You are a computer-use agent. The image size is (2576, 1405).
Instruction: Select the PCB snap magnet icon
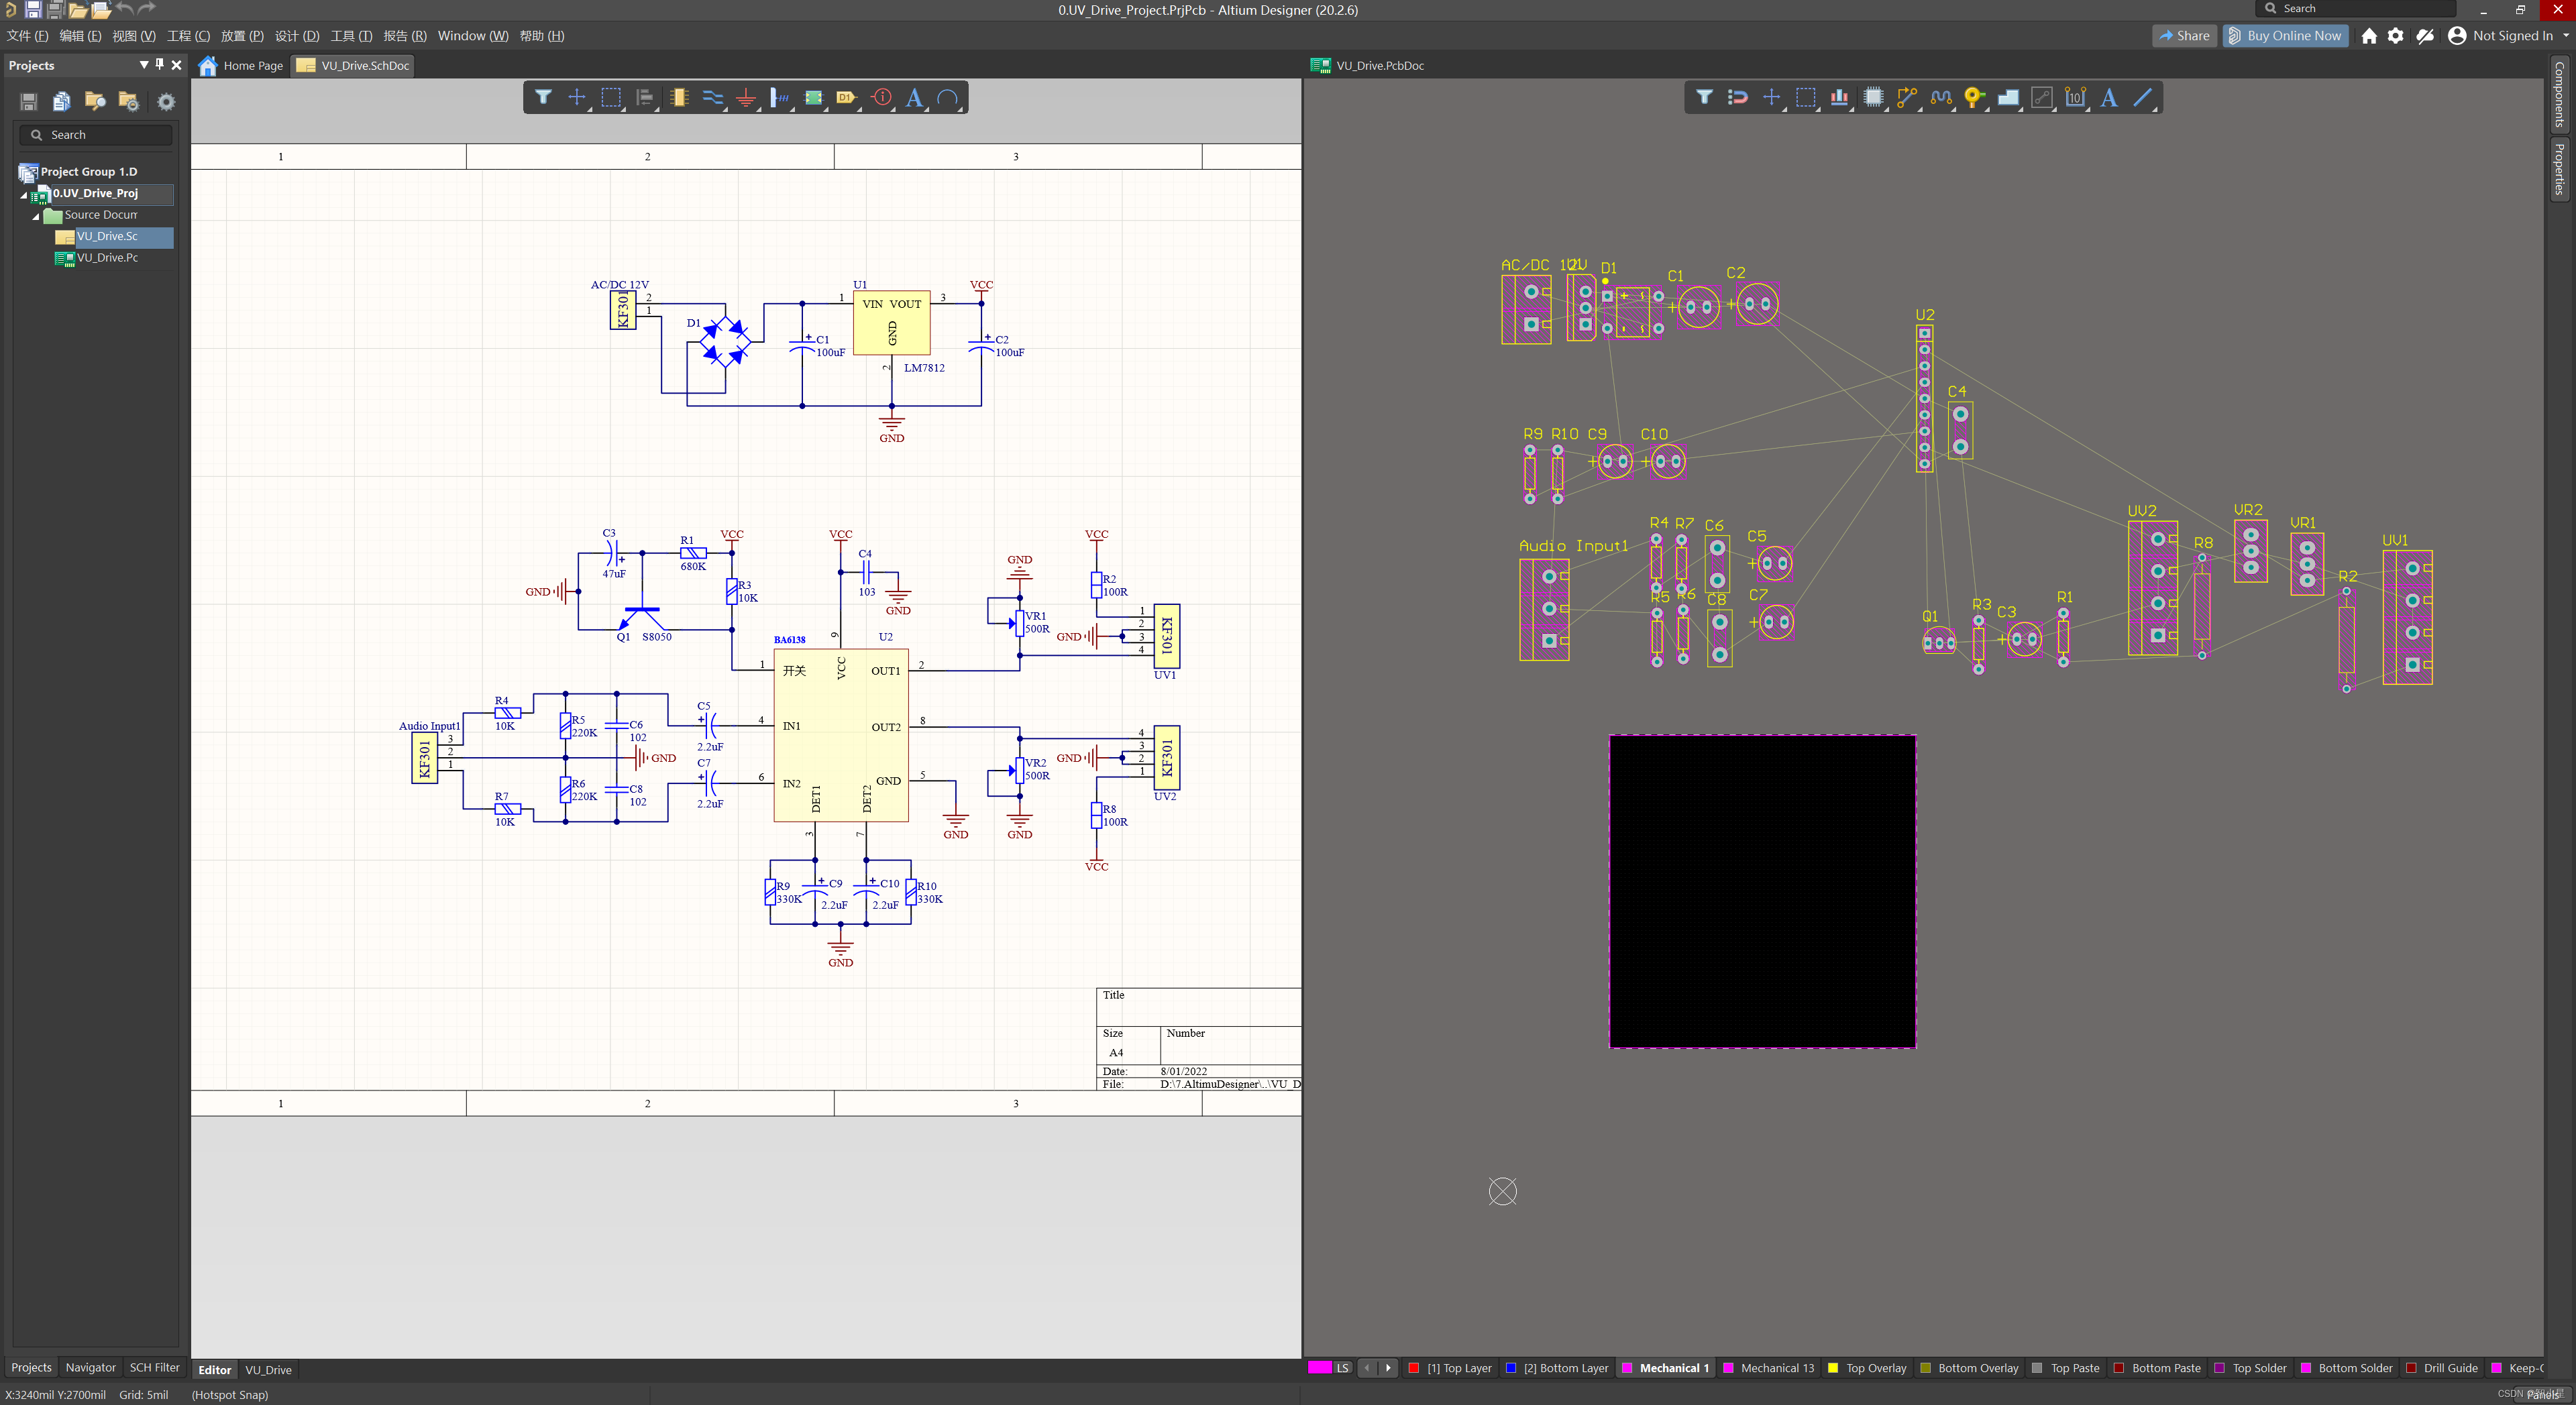(x=1738, y=98)
